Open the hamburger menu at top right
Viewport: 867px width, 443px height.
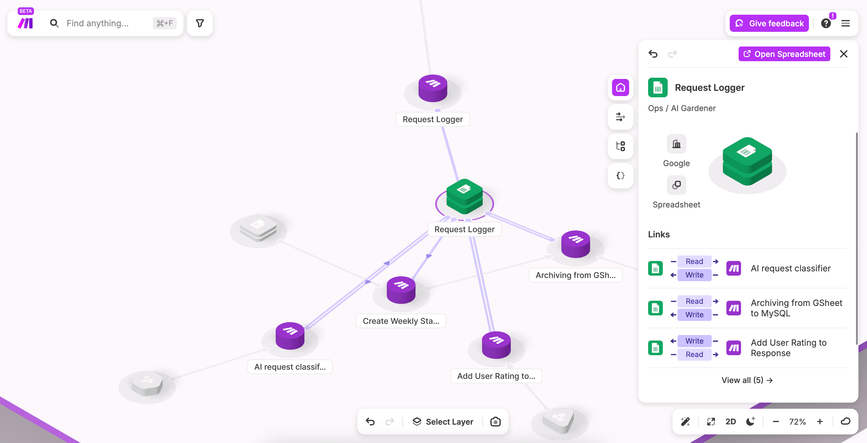tap(846, 23)
